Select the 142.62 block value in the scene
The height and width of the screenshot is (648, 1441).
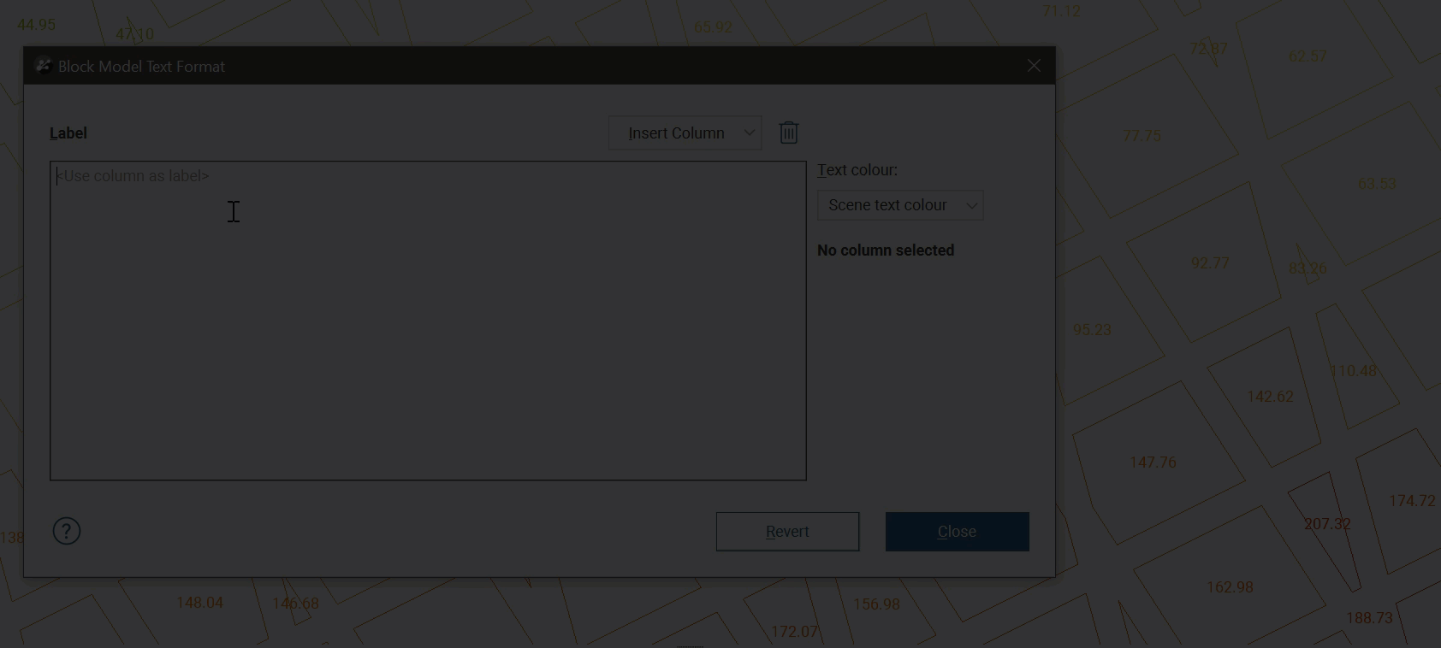click(1270, 397)
